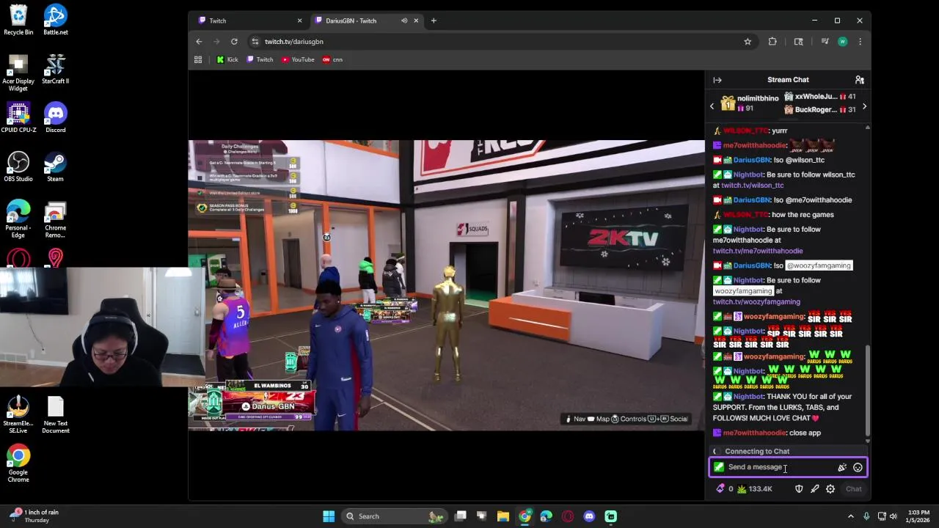Reload the Twitch page
The width and height of the screenshot is (939, 528).
pos(234,42)
